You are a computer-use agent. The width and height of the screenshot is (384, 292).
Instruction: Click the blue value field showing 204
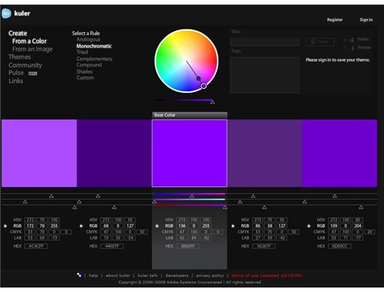pyautogui.click(x=358, y=226)
